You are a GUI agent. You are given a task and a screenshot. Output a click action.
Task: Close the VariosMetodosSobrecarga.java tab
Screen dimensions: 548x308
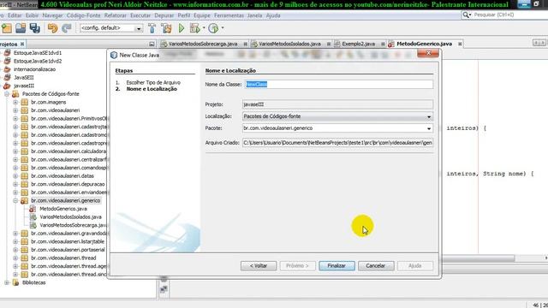[245, 44]
